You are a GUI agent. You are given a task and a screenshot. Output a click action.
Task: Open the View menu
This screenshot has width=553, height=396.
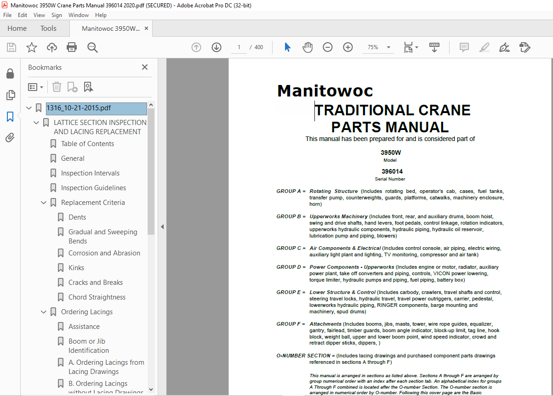(x=40, y=15)
